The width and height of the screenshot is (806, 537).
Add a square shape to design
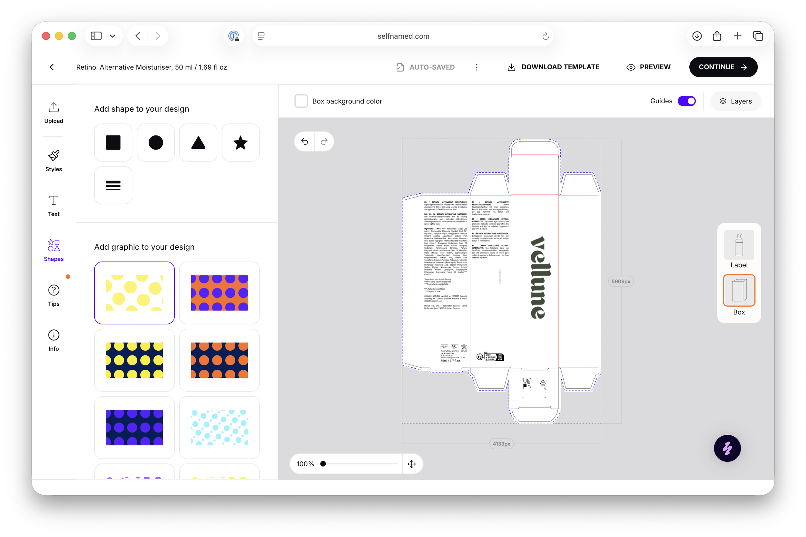[x=113, y=143]
